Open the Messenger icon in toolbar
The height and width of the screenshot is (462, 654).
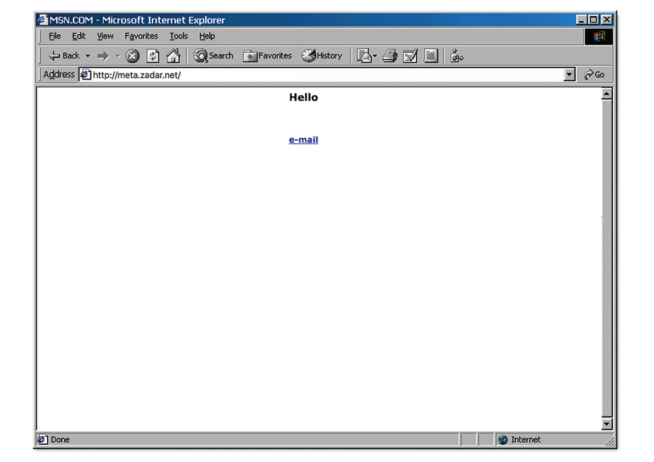coord(457,56)
